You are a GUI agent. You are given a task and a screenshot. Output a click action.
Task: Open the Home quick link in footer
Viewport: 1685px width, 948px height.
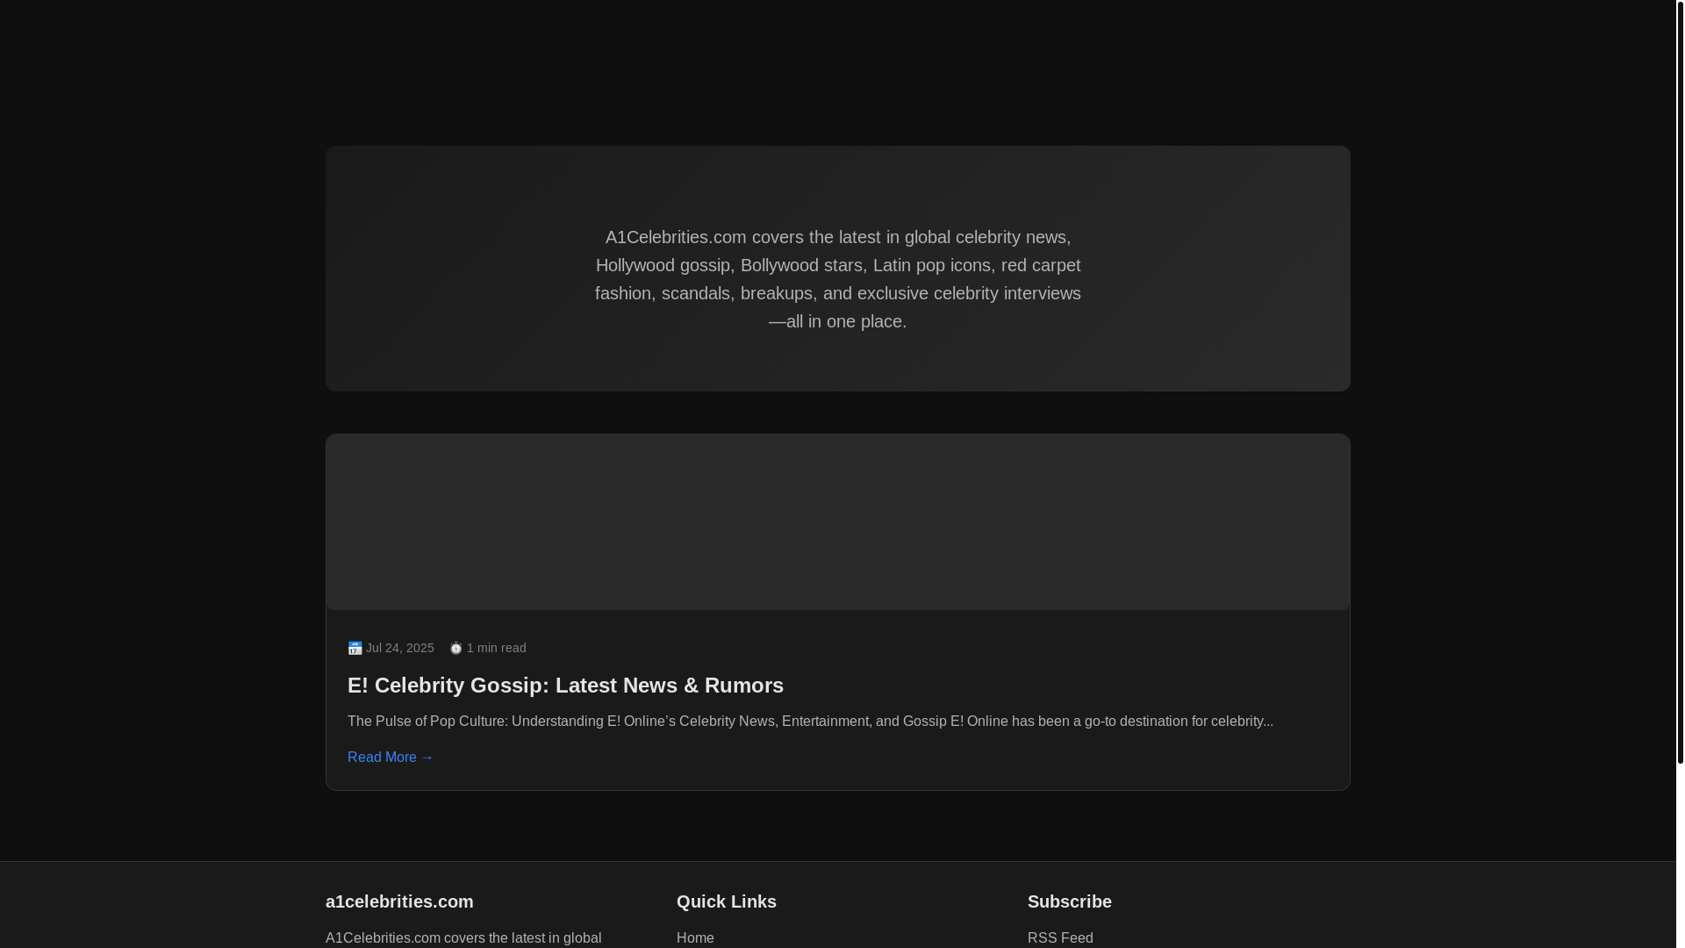(695, 937)
